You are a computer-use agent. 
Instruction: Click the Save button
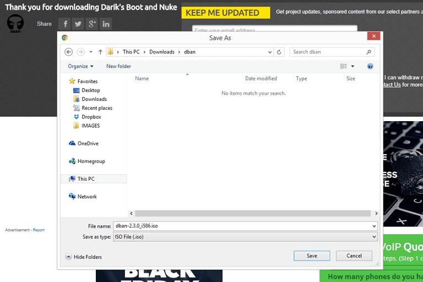point(312,256)
